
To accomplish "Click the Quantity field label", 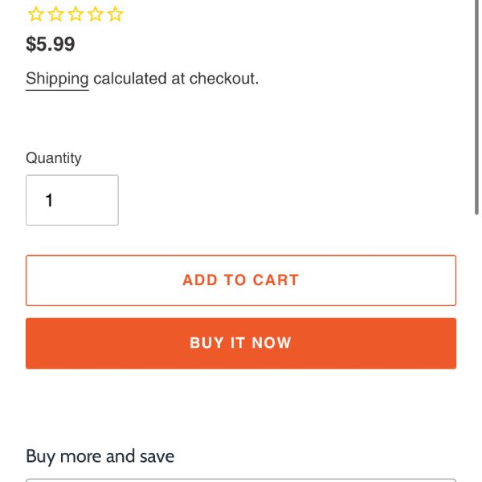I will tap(54, 158).
